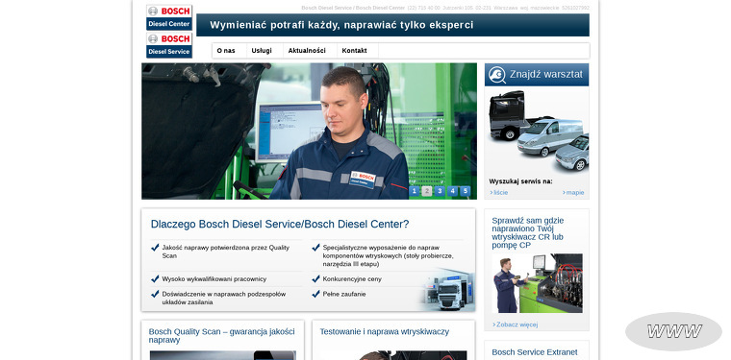Viewport: 731px width, 360px height.
Task: Click the Wysoko wykwalifikowani pracownicy text
Action: click(214, 279)
